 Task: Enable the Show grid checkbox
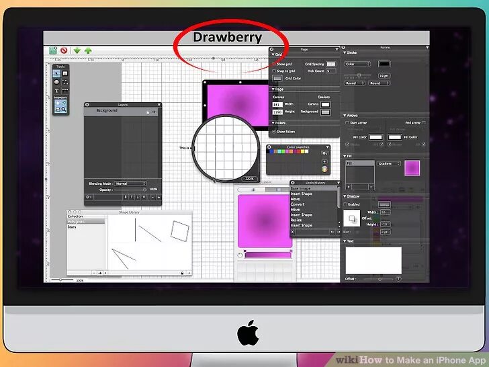click(274, 64)
